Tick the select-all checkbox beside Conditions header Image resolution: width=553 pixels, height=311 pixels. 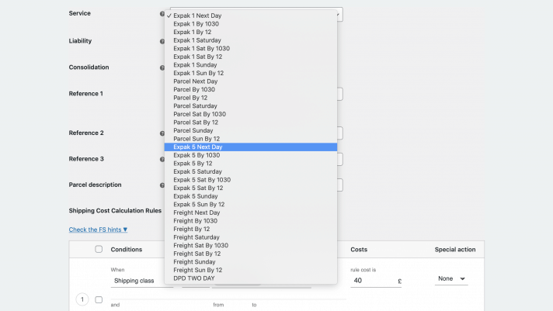99,249
